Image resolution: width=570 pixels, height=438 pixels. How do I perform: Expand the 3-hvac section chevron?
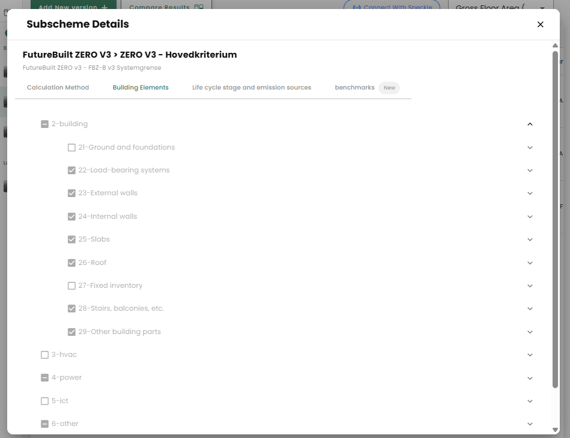pos(530,355)
